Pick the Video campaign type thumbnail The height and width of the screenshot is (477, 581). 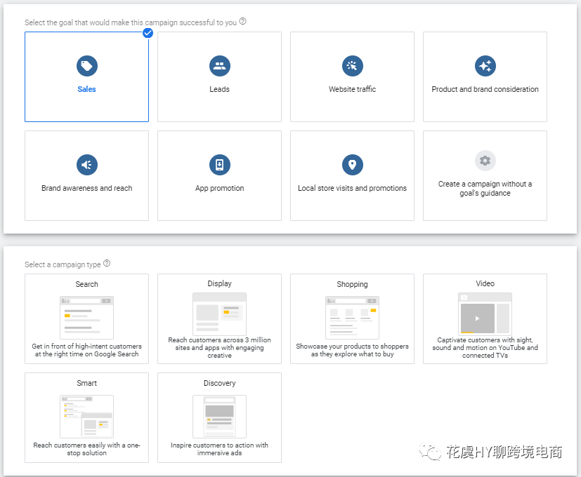pyautogui.click(x=485, y=314)
